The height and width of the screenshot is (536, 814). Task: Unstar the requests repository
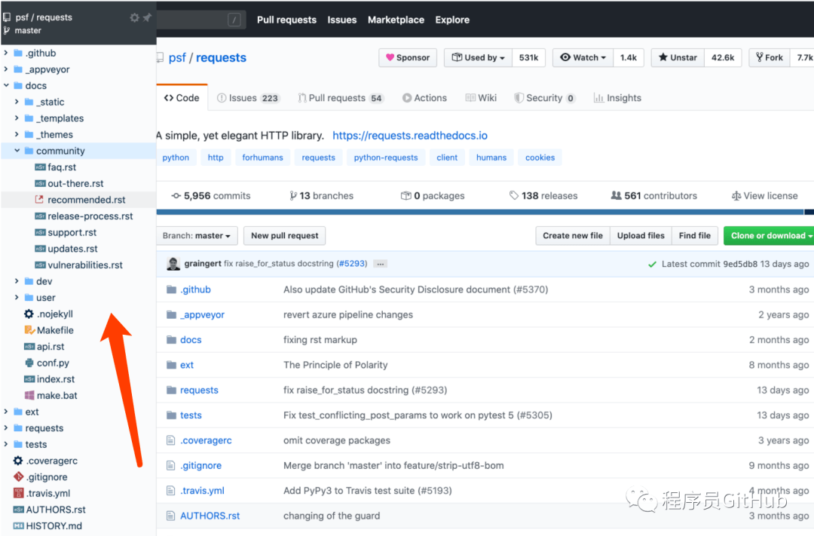[676, 57]
